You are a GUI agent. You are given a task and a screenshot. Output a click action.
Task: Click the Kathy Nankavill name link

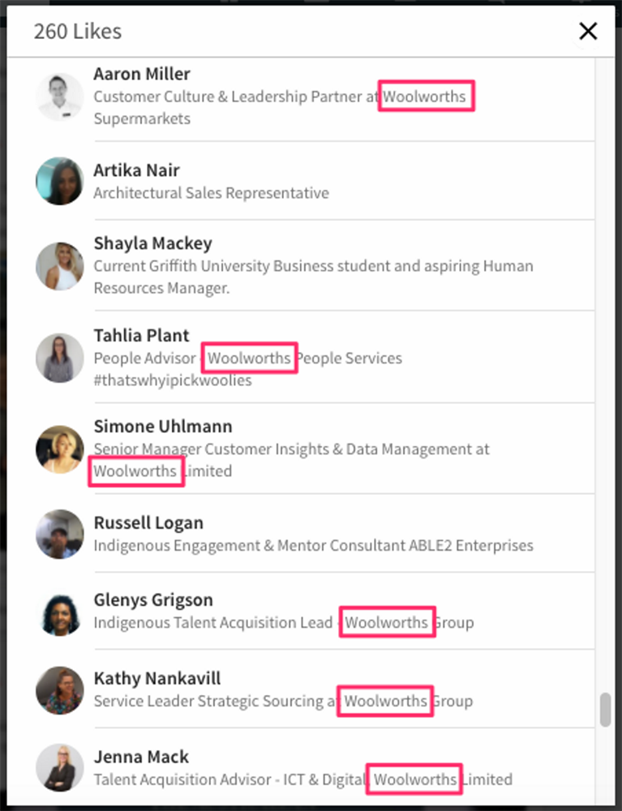(x=157, y=679)
